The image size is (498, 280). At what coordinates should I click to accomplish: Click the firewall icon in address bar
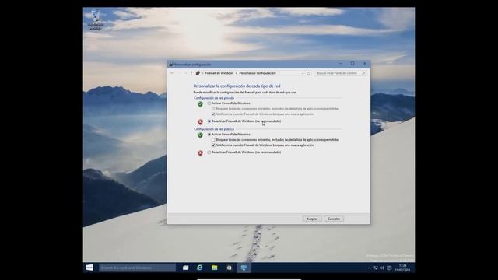tap(198, 73)
